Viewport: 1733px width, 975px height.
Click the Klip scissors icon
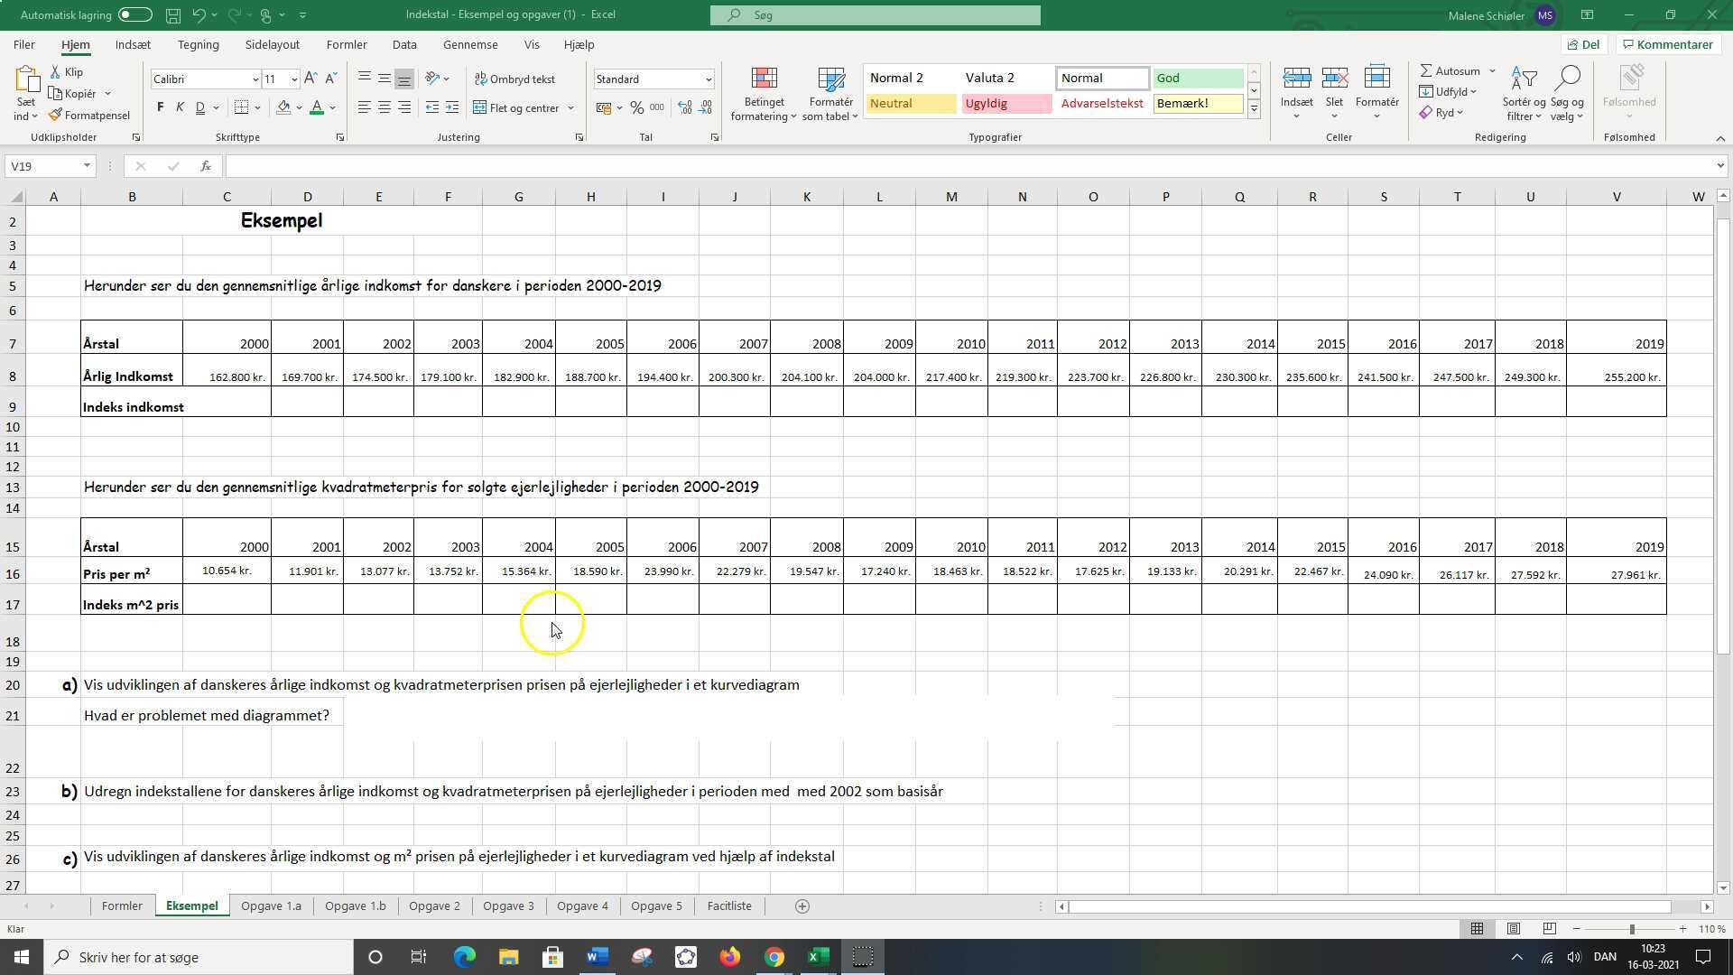coord(55,72)
